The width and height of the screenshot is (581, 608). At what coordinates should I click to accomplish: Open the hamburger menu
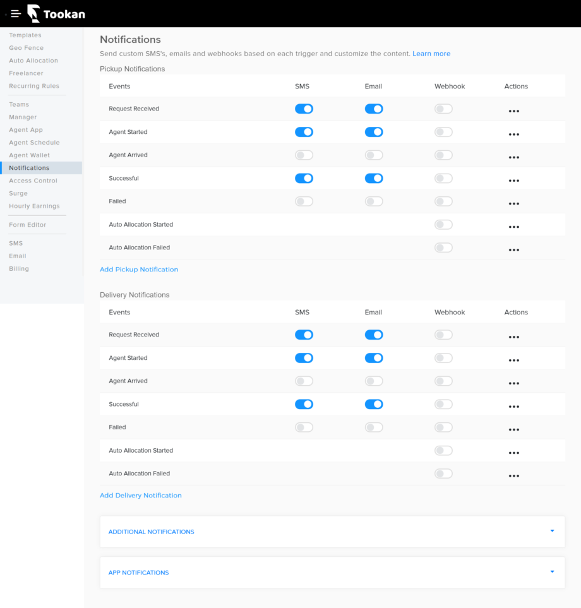15,13
